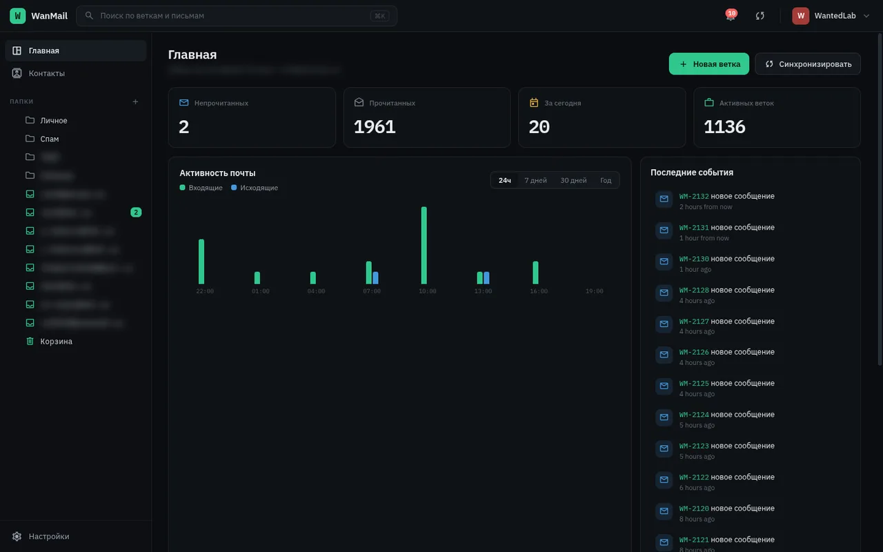Screen dimensions: 883x552
Task: Click the green incoming bar at 22:00
Action: click(x=201, y=262)
